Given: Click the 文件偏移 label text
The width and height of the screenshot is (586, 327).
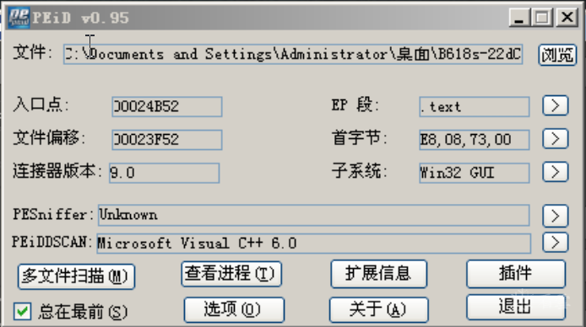Looking at the screenshot, I should coord(49,138).
